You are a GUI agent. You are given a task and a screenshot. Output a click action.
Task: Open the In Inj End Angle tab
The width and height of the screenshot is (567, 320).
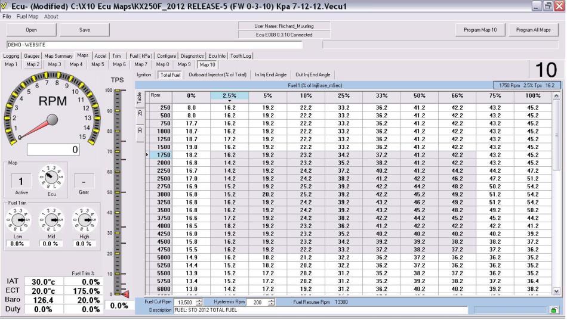pyautogui.click(x=270, y=74)
